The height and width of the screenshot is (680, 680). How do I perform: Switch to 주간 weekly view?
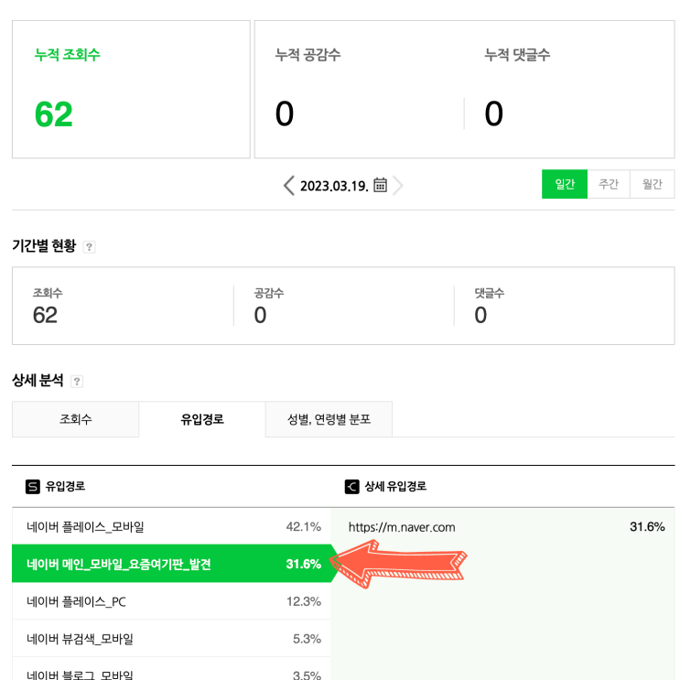pyautogui.click(x=609, y=184)
